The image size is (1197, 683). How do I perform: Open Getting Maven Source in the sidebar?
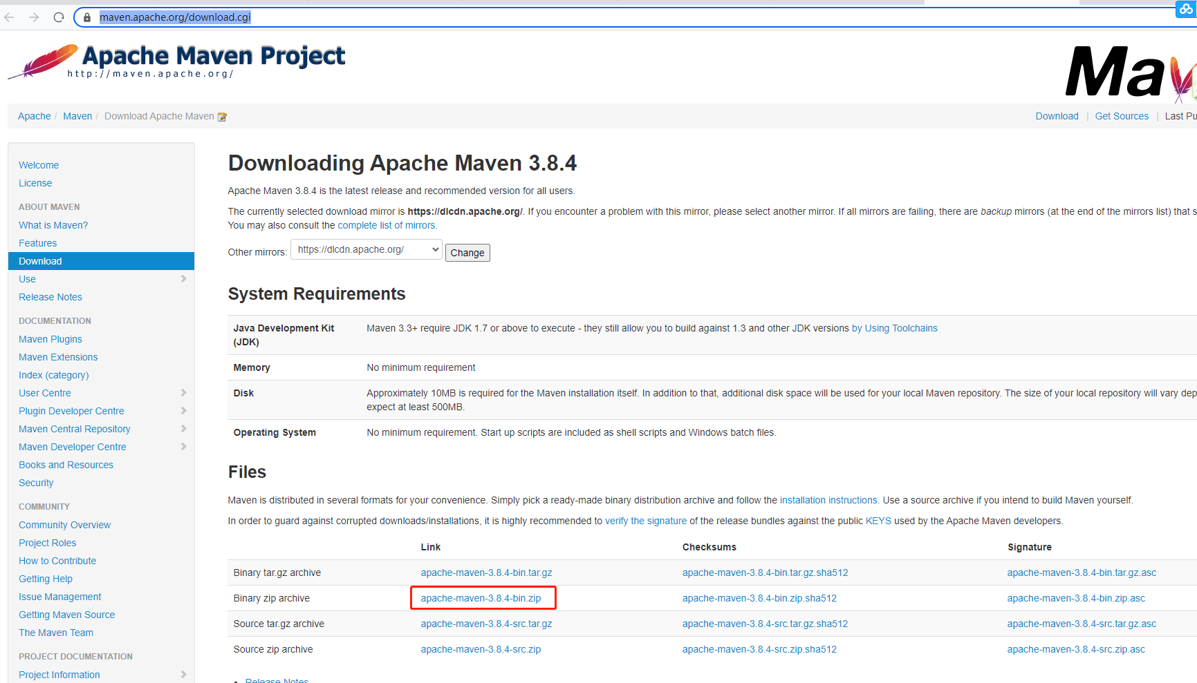click(x=67, y=615)
